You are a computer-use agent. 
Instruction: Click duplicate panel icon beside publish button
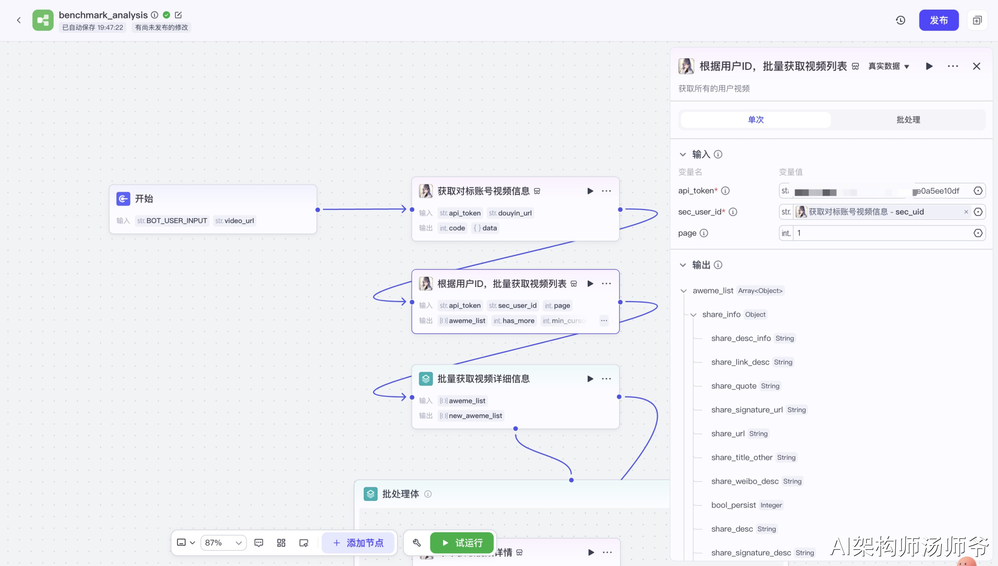[x=977, y=20]
